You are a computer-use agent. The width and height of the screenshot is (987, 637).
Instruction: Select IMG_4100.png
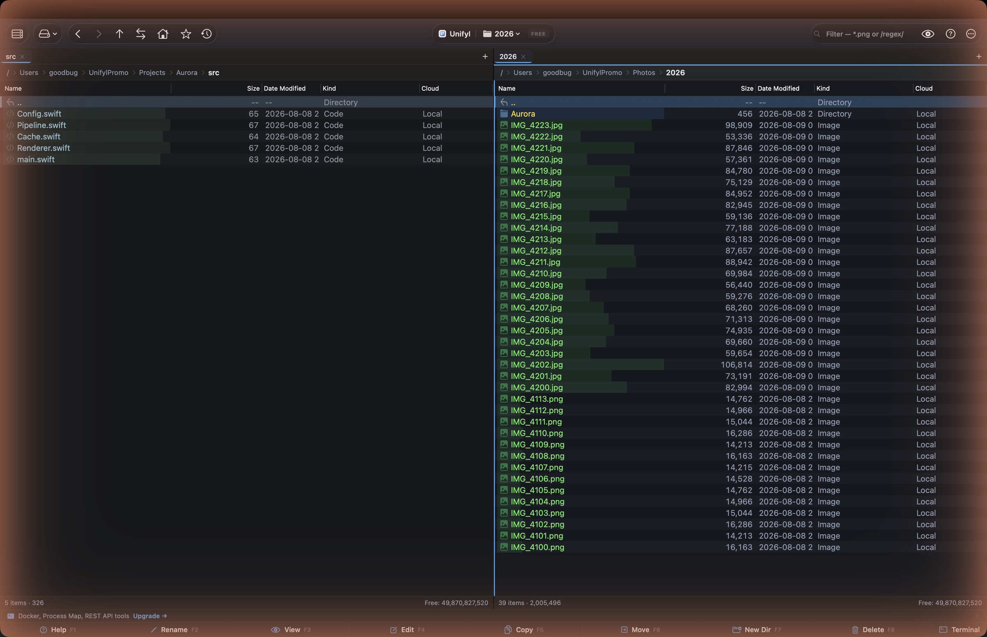coord(741,547)
